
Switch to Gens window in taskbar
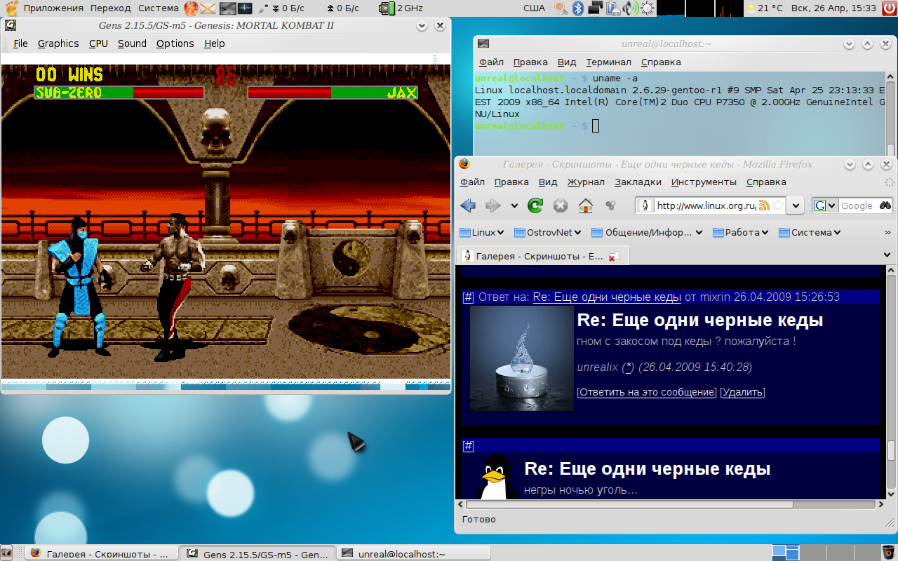point(257,553)
